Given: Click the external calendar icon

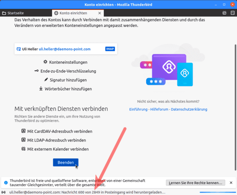Looking at the screenshot, I should coord(23,149).
